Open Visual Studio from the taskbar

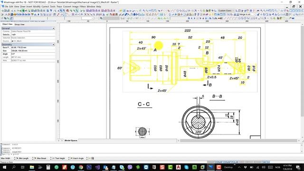pyautogui.click(x=97, y=167)
